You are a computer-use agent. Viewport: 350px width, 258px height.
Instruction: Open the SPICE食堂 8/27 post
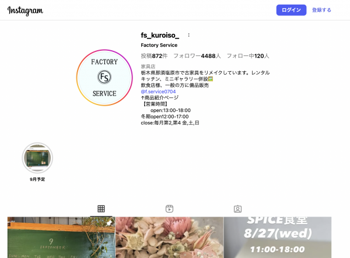pyautogui.click(x=278, y=239)
